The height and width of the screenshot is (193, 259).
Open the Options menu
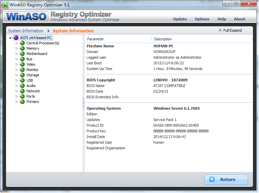point(202,19)
